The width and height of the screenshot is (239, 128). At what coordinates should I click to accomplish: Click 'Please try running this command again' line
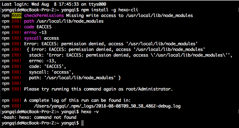[x=98, y=89]
